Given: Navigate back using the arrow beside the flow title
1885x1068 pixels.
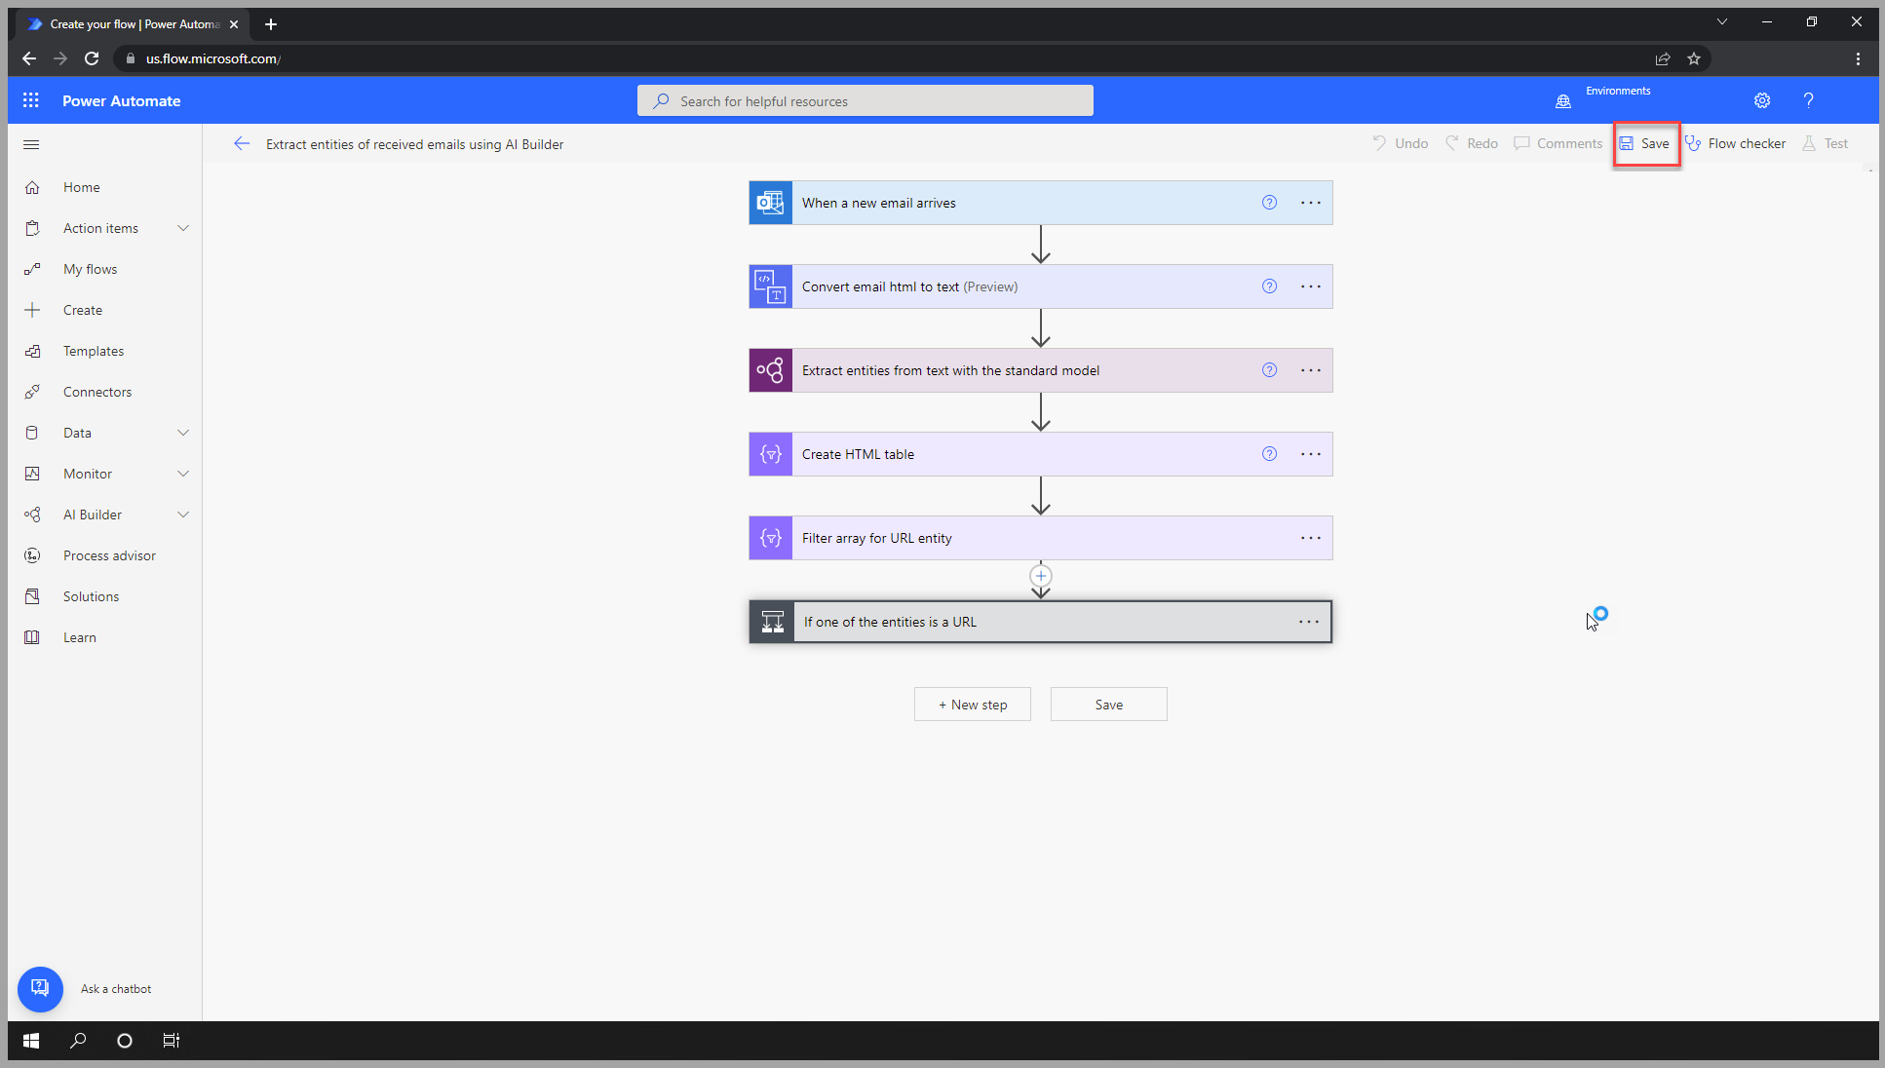Looking at the screenshot, I should click(x=241, y=143).
